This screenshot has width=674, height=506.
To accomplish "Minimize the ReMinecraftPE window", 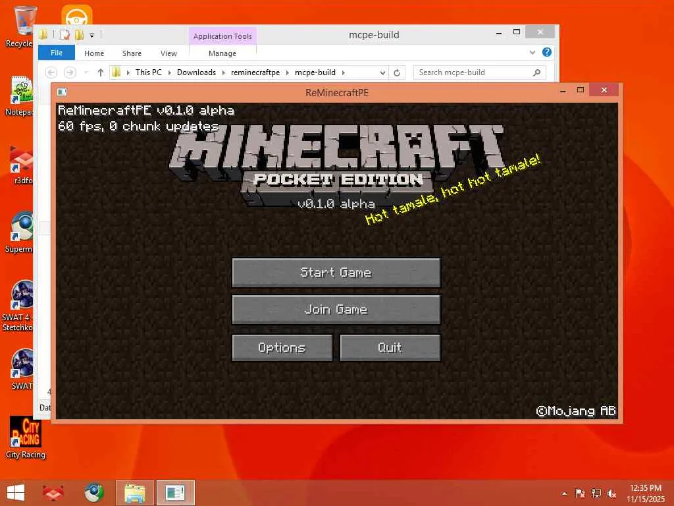I will coord(563,91).
